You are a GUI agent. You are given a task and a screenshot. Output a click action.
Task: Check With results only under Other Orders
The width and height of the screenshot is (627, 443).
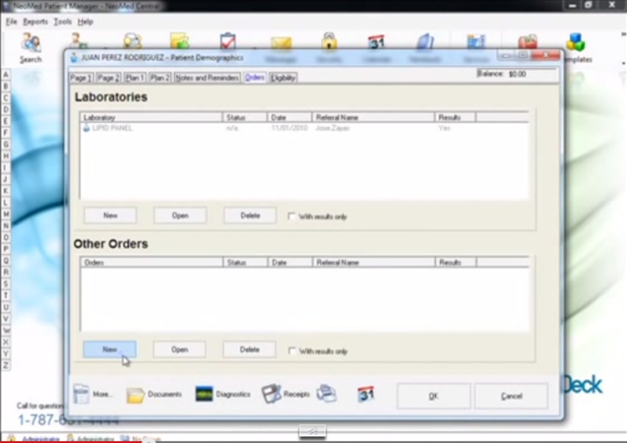tap(291, 350)
